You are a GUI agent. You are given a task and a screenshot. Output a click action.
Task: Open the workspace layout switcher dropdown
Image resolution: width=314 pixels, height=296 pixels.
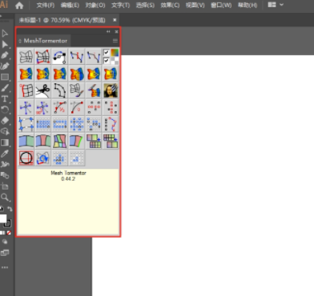tap(276, 5)
